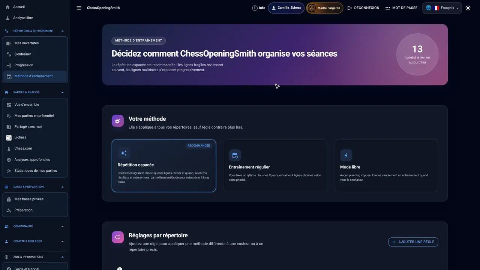Switch theme with the sun icon
Viewport: 480px width, 270px height.
click(468, 8)
